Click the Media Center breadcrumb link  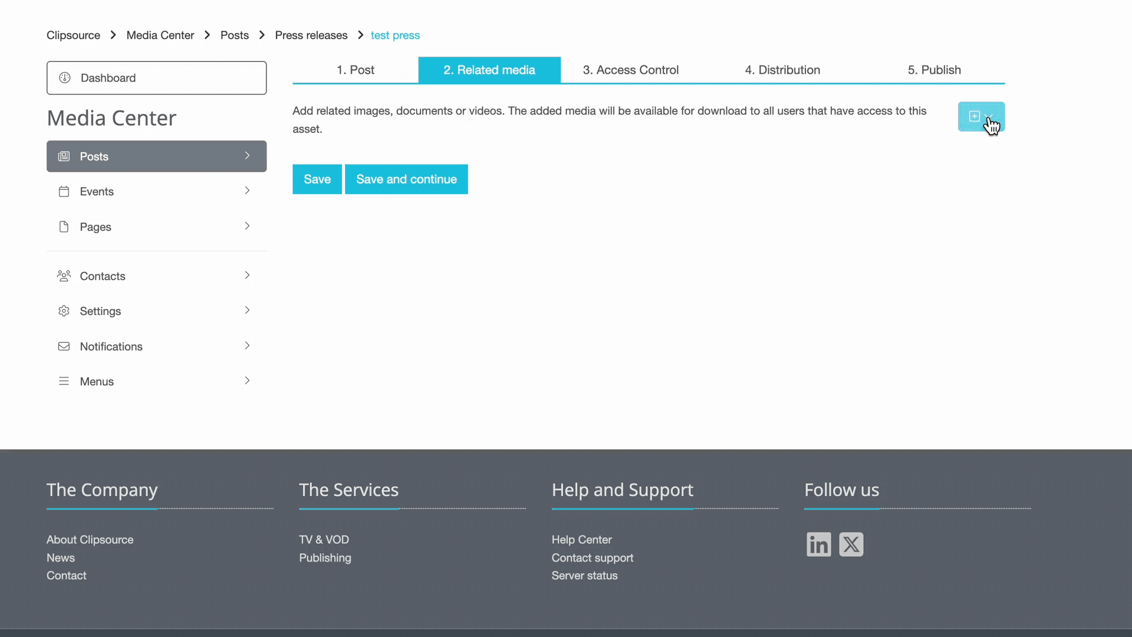(x=160, y=35)
